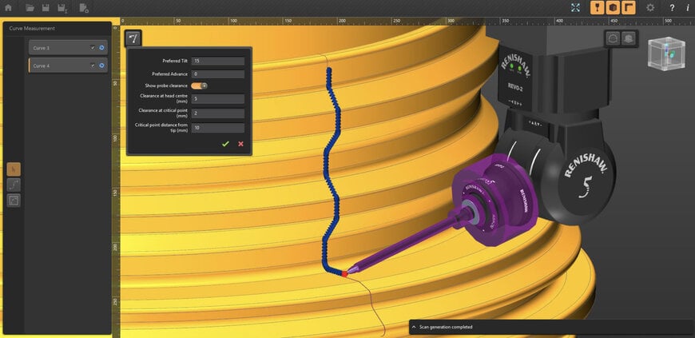Toggle the 3D part cube display button

coord(613,7)
